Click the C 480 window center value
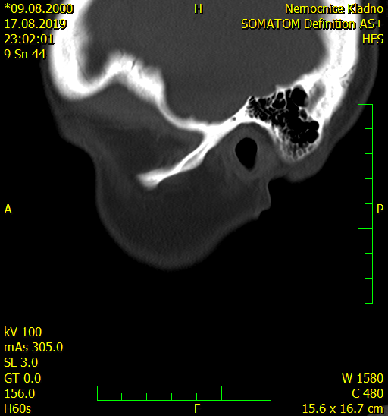388x416 pixels. click(x=368, y=393)
